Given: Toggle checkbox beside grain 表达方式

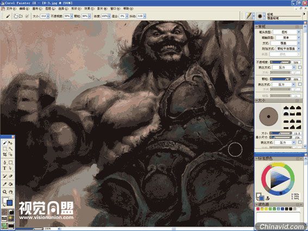Looking at the screenshot, I should point(300,84).
